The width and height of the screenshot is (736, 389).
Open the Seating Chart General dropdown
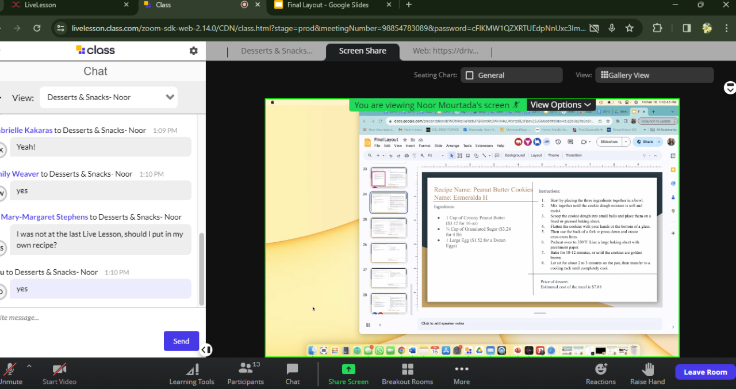tap(512, 75)
